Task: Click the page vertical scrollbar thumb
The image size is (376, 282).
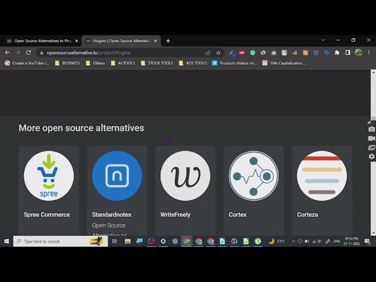Action: [x=374, y=119]
